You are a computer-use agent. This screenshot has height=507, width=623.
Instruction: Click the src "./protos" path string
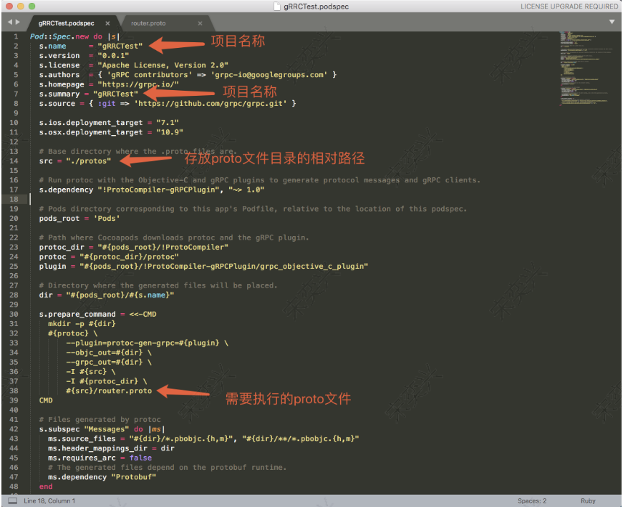(x=88, y=161)
